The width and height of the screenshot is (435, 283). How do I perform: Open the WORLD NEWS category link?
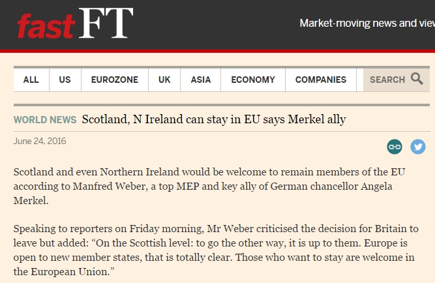[45, 120]
